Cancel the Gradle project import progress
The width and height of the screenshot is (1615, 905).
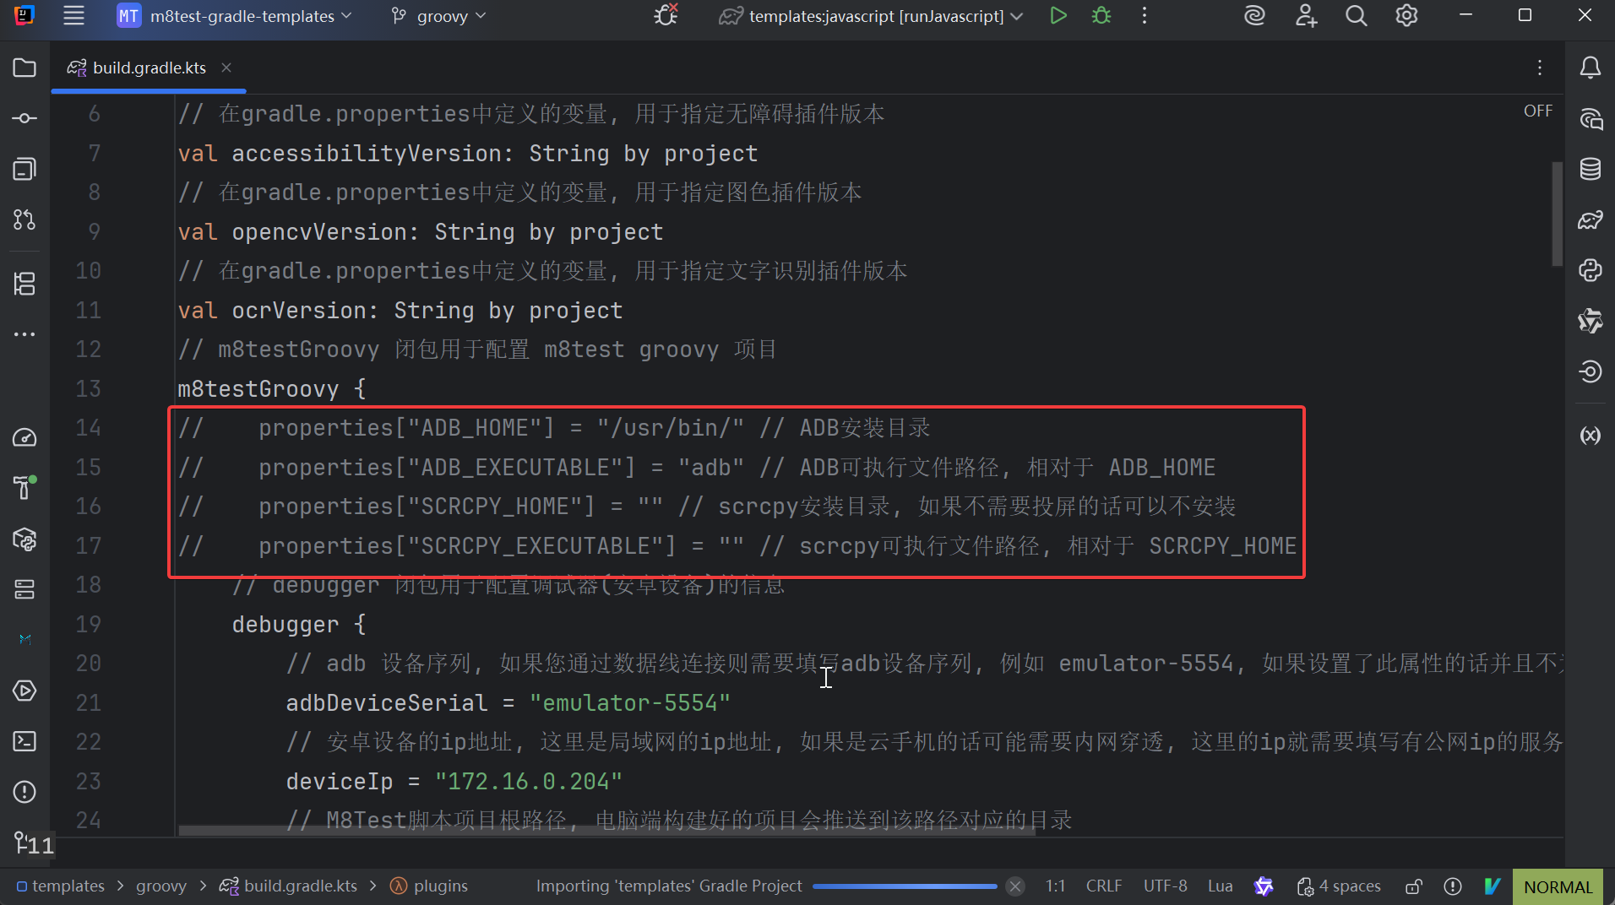pos(1015,886)
